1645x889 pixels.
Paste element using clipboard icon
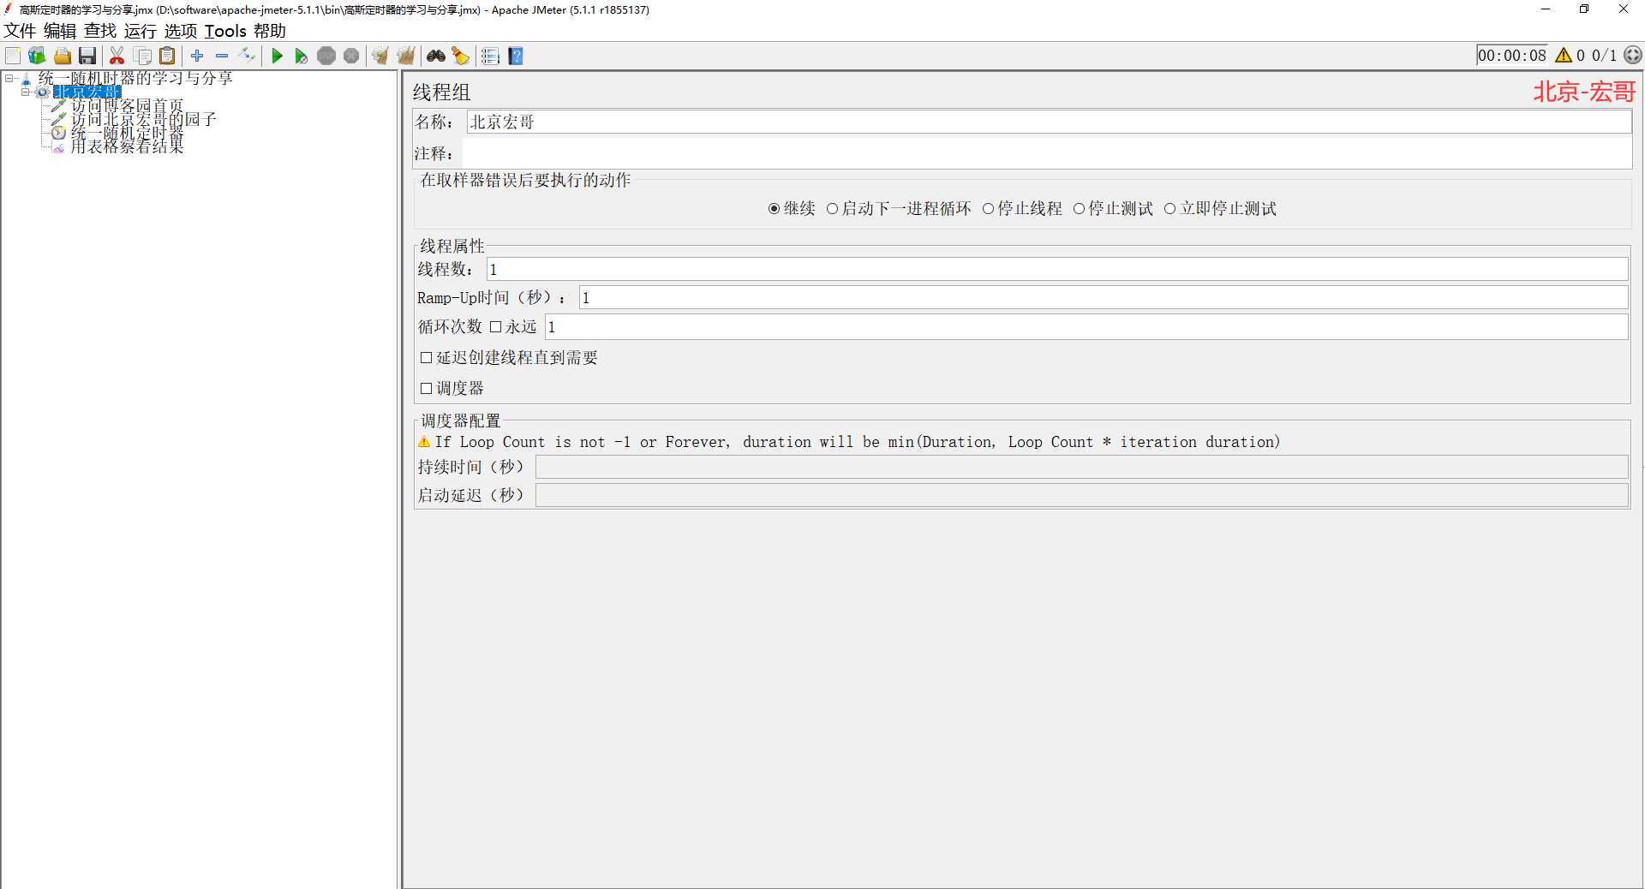click(x=168, y=57)
